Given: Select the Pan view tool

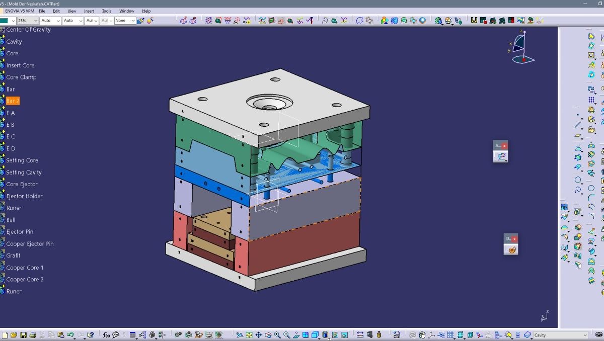Looking at the screenshot, I should point(259,334).
